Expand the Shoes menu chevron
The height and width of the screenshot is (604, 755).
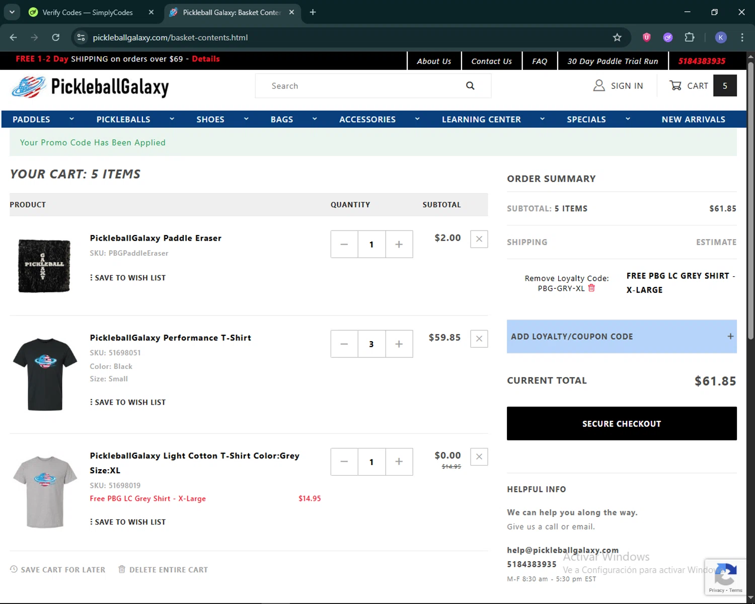point(246,119)
